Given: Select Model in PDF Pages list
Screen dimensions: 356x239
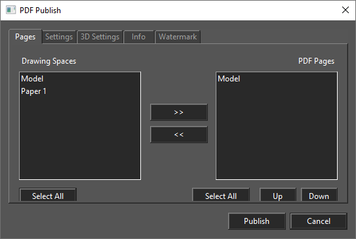Looking at the screenshot, I should (277, 79).
